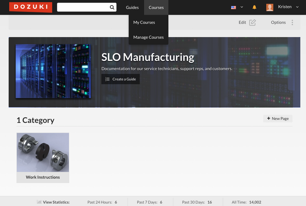Viewport: 306px width, 206px height.
Task: Click the 1 Category heading
Action: (35, 120)
